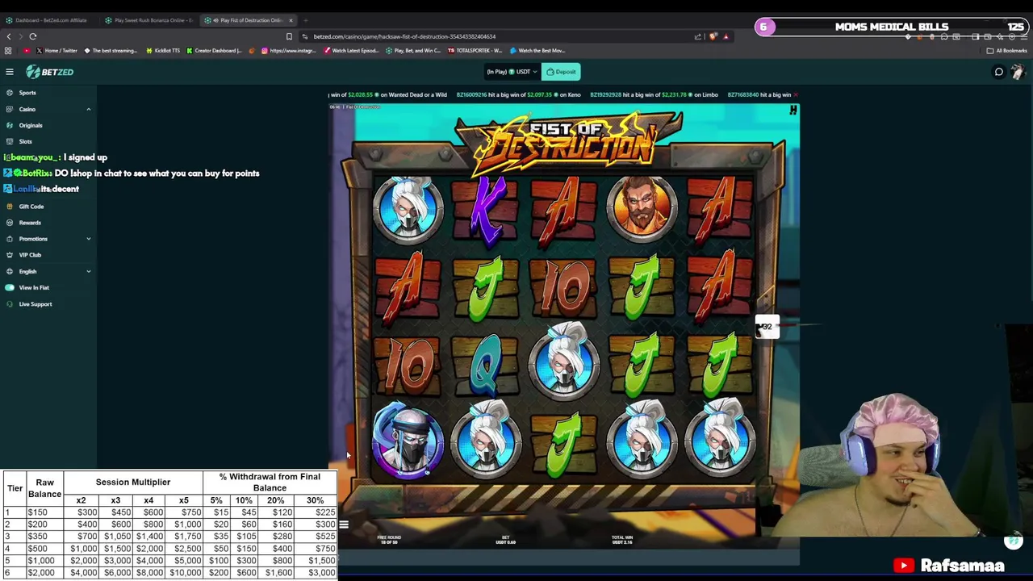This screenshot has width=1033, height=581.
Task: Click the English language label
Action: [27, 271]
